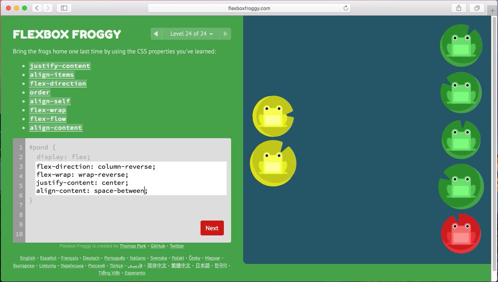
Task: Switch language to Polski
Action: click(178, 258)
